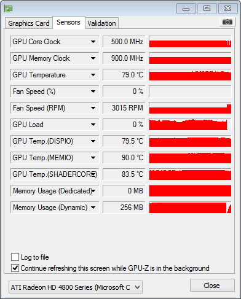This screenshot has width=241, height=299.
Task: Click the GPU Temp.(MEMIO) 90.0 °C value field
Action: [124, 158]
